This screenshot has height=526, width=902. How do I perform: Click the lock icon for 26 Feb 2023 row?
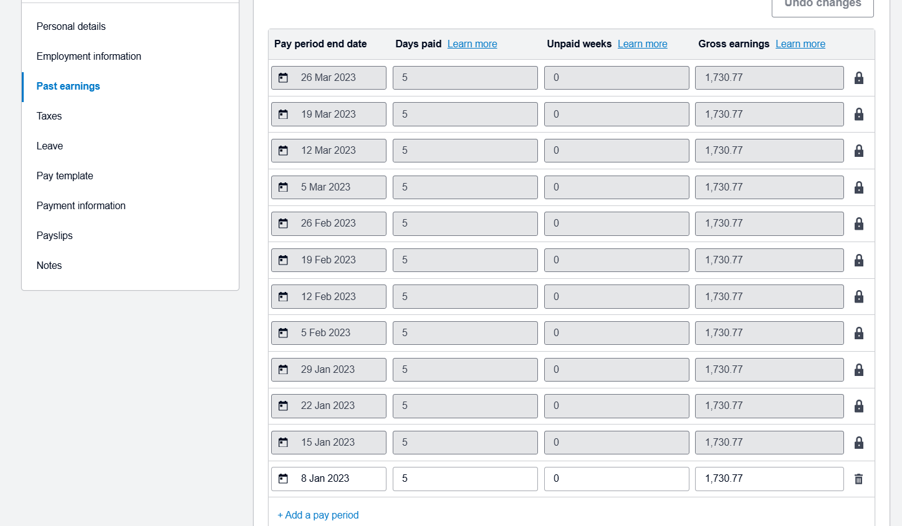point(858,223)
